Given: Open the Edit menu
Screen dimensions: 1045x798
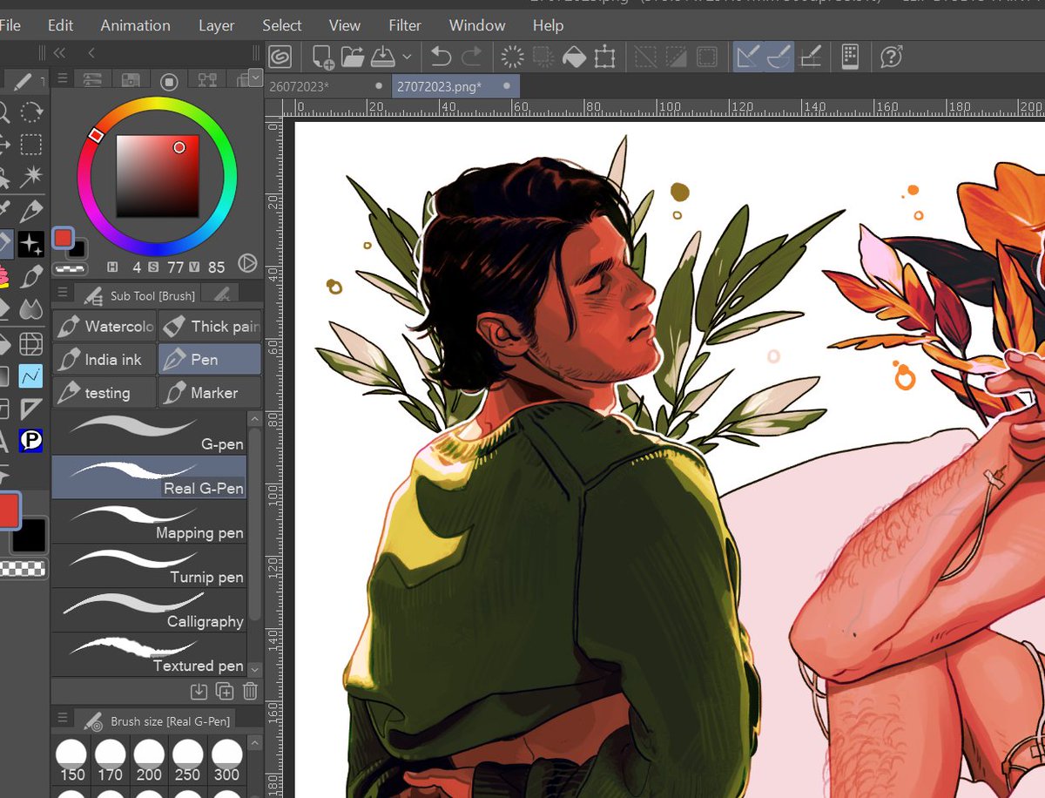Looking at the screenshot, I should pyautogui.click(x=60, y=25).
